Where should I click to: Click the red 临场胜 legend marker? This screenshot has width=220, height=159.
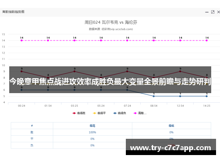point(74,113)
